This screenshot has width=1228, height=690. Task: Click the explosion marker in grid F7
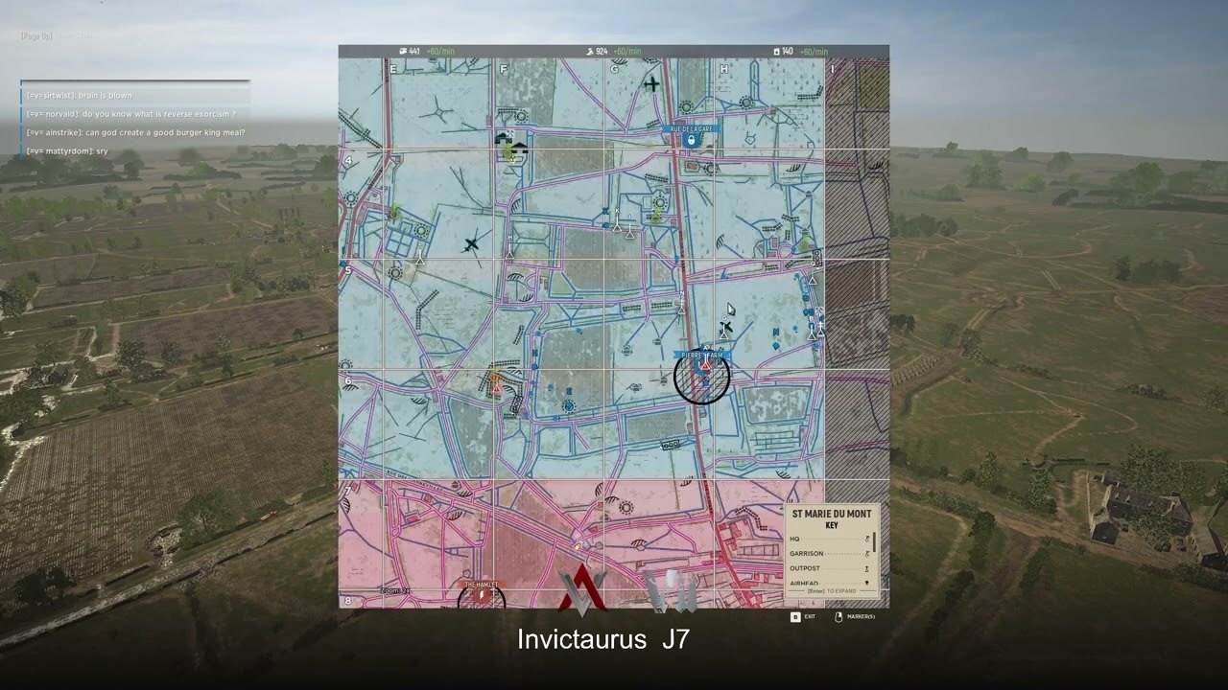(x=578, y=545)
